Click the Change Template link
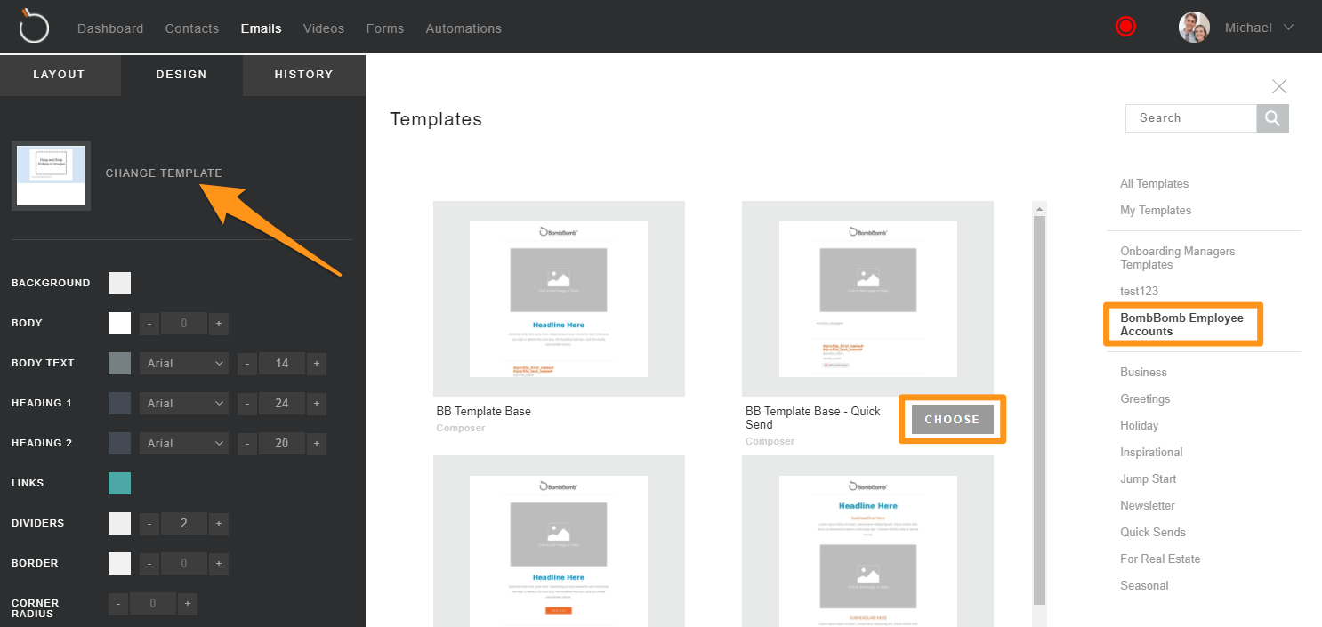This screenshot has height=627, width=1322. [164, 173]
